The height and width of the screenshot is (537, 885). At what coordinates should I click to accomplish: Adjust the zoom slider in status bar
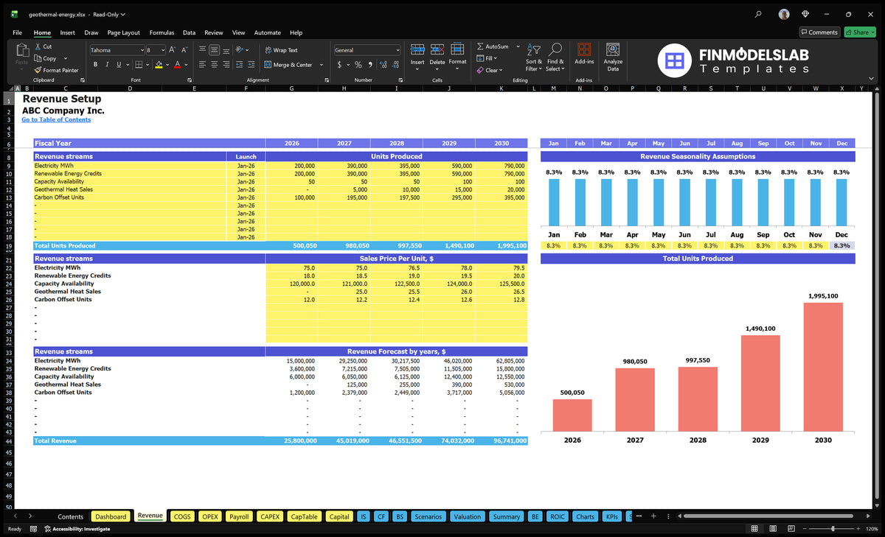pyautogui.click(x=833, y=529)
